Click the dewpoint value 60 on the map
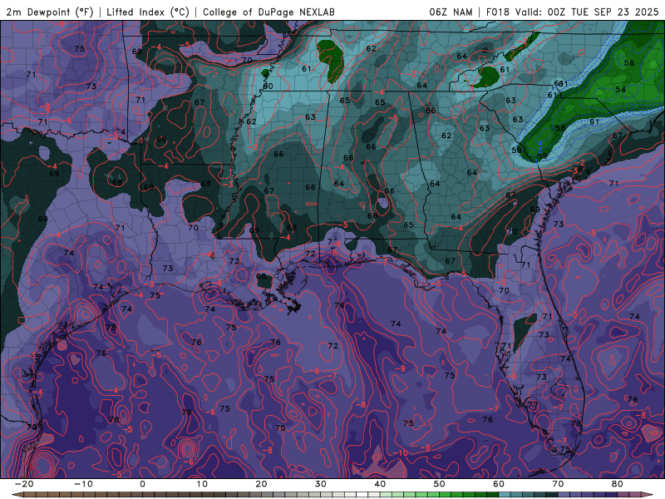Image resolution: width=665 pixels, height=499 pixels. pyautogui.click(x=268, y=86)
